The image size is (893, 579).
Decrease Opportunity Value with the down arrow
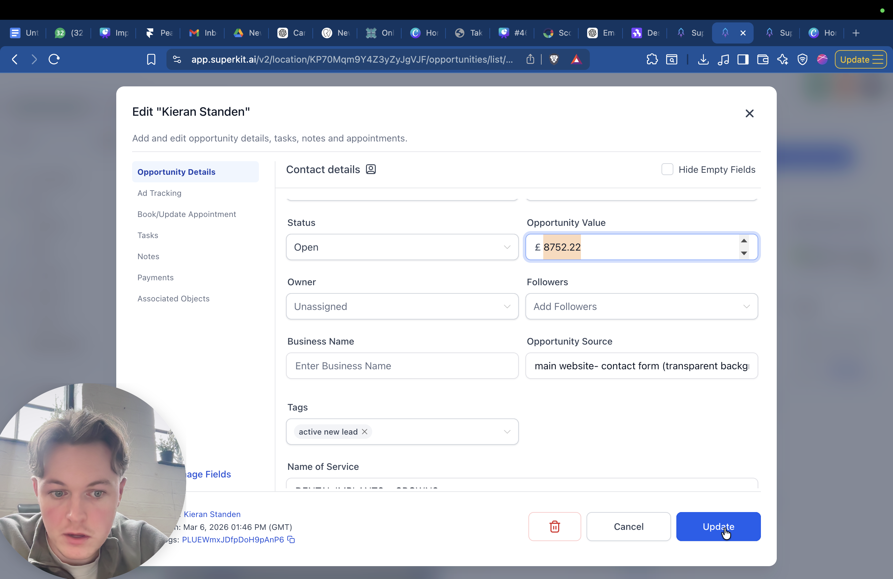coord(744,253)
